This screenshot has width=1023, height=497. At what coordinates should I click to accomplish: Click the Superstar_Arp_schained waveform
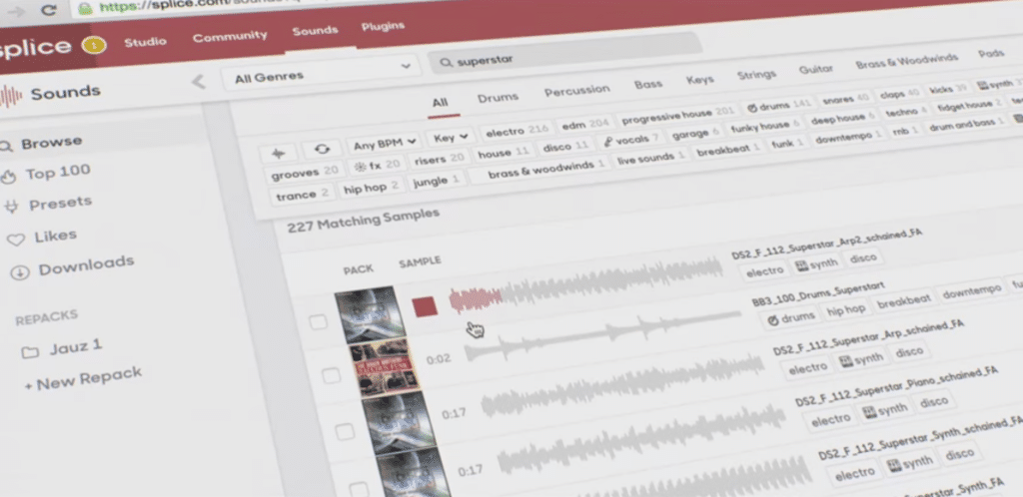click(622, 384)
